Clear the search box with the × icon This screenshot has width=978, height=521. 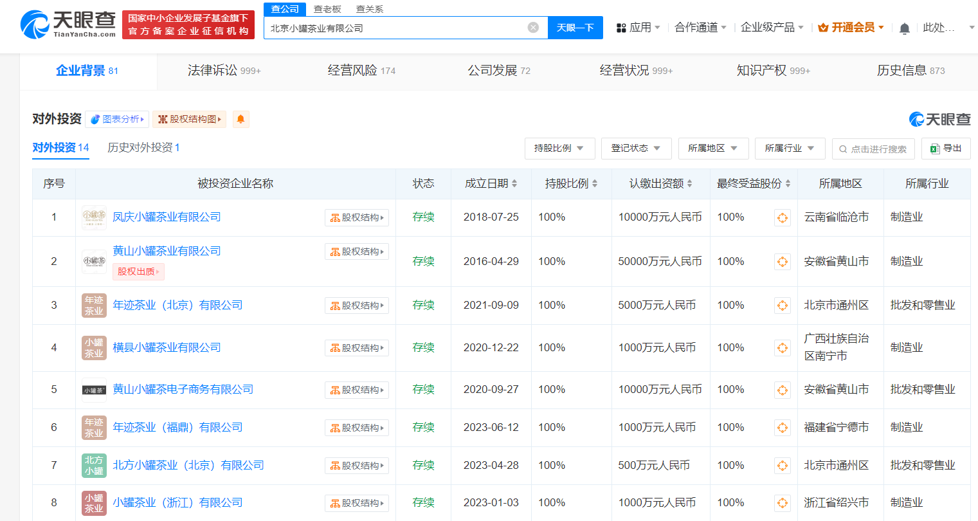pyautogui.click(x=532, y=26)
